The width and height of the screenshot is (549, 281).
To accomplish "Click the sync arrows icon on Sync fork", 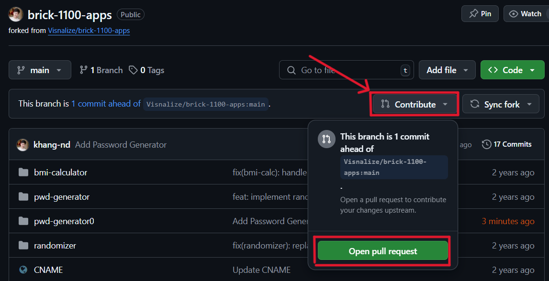I will pos(474,104).
